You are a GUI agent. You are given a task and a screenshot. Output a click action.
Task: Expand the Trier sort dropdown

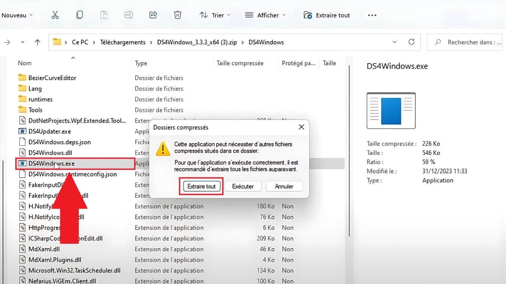[215, 15]
